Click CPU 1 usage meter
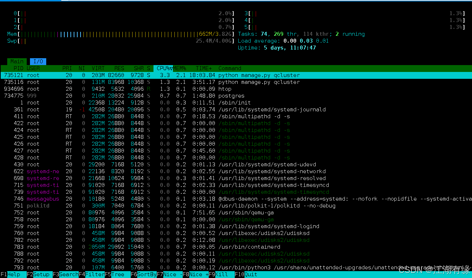 pyautogui.click(x=124, y=20)
